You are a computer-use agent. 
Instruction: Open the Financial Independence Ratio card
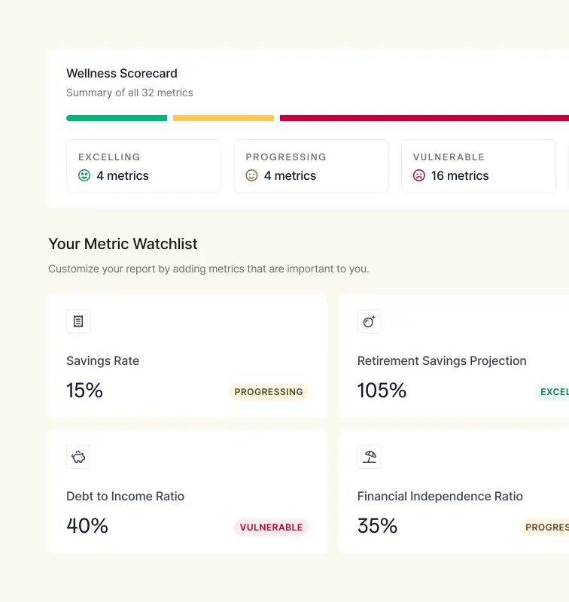[454, 492]
